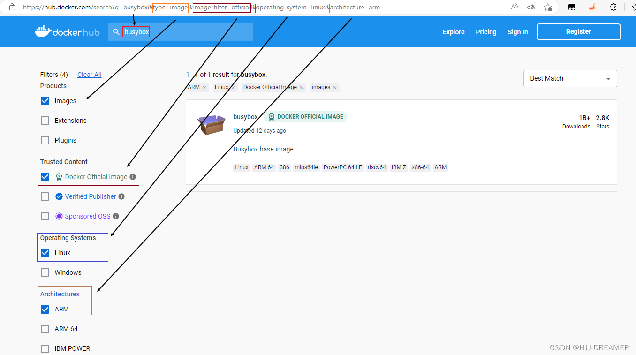Open the Explore menu
This screenshot has width=636, height=355.
pos(453,32)
